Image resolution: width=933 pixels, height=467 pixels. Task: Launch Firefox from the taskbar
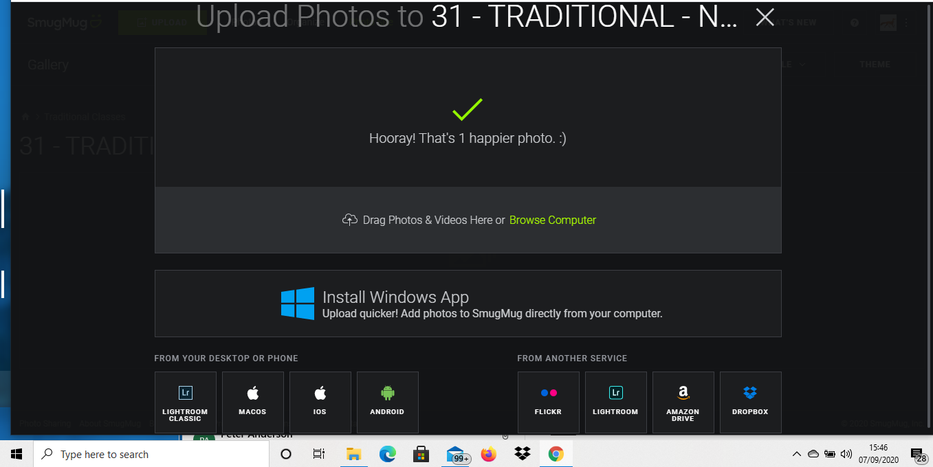(489, 454)
